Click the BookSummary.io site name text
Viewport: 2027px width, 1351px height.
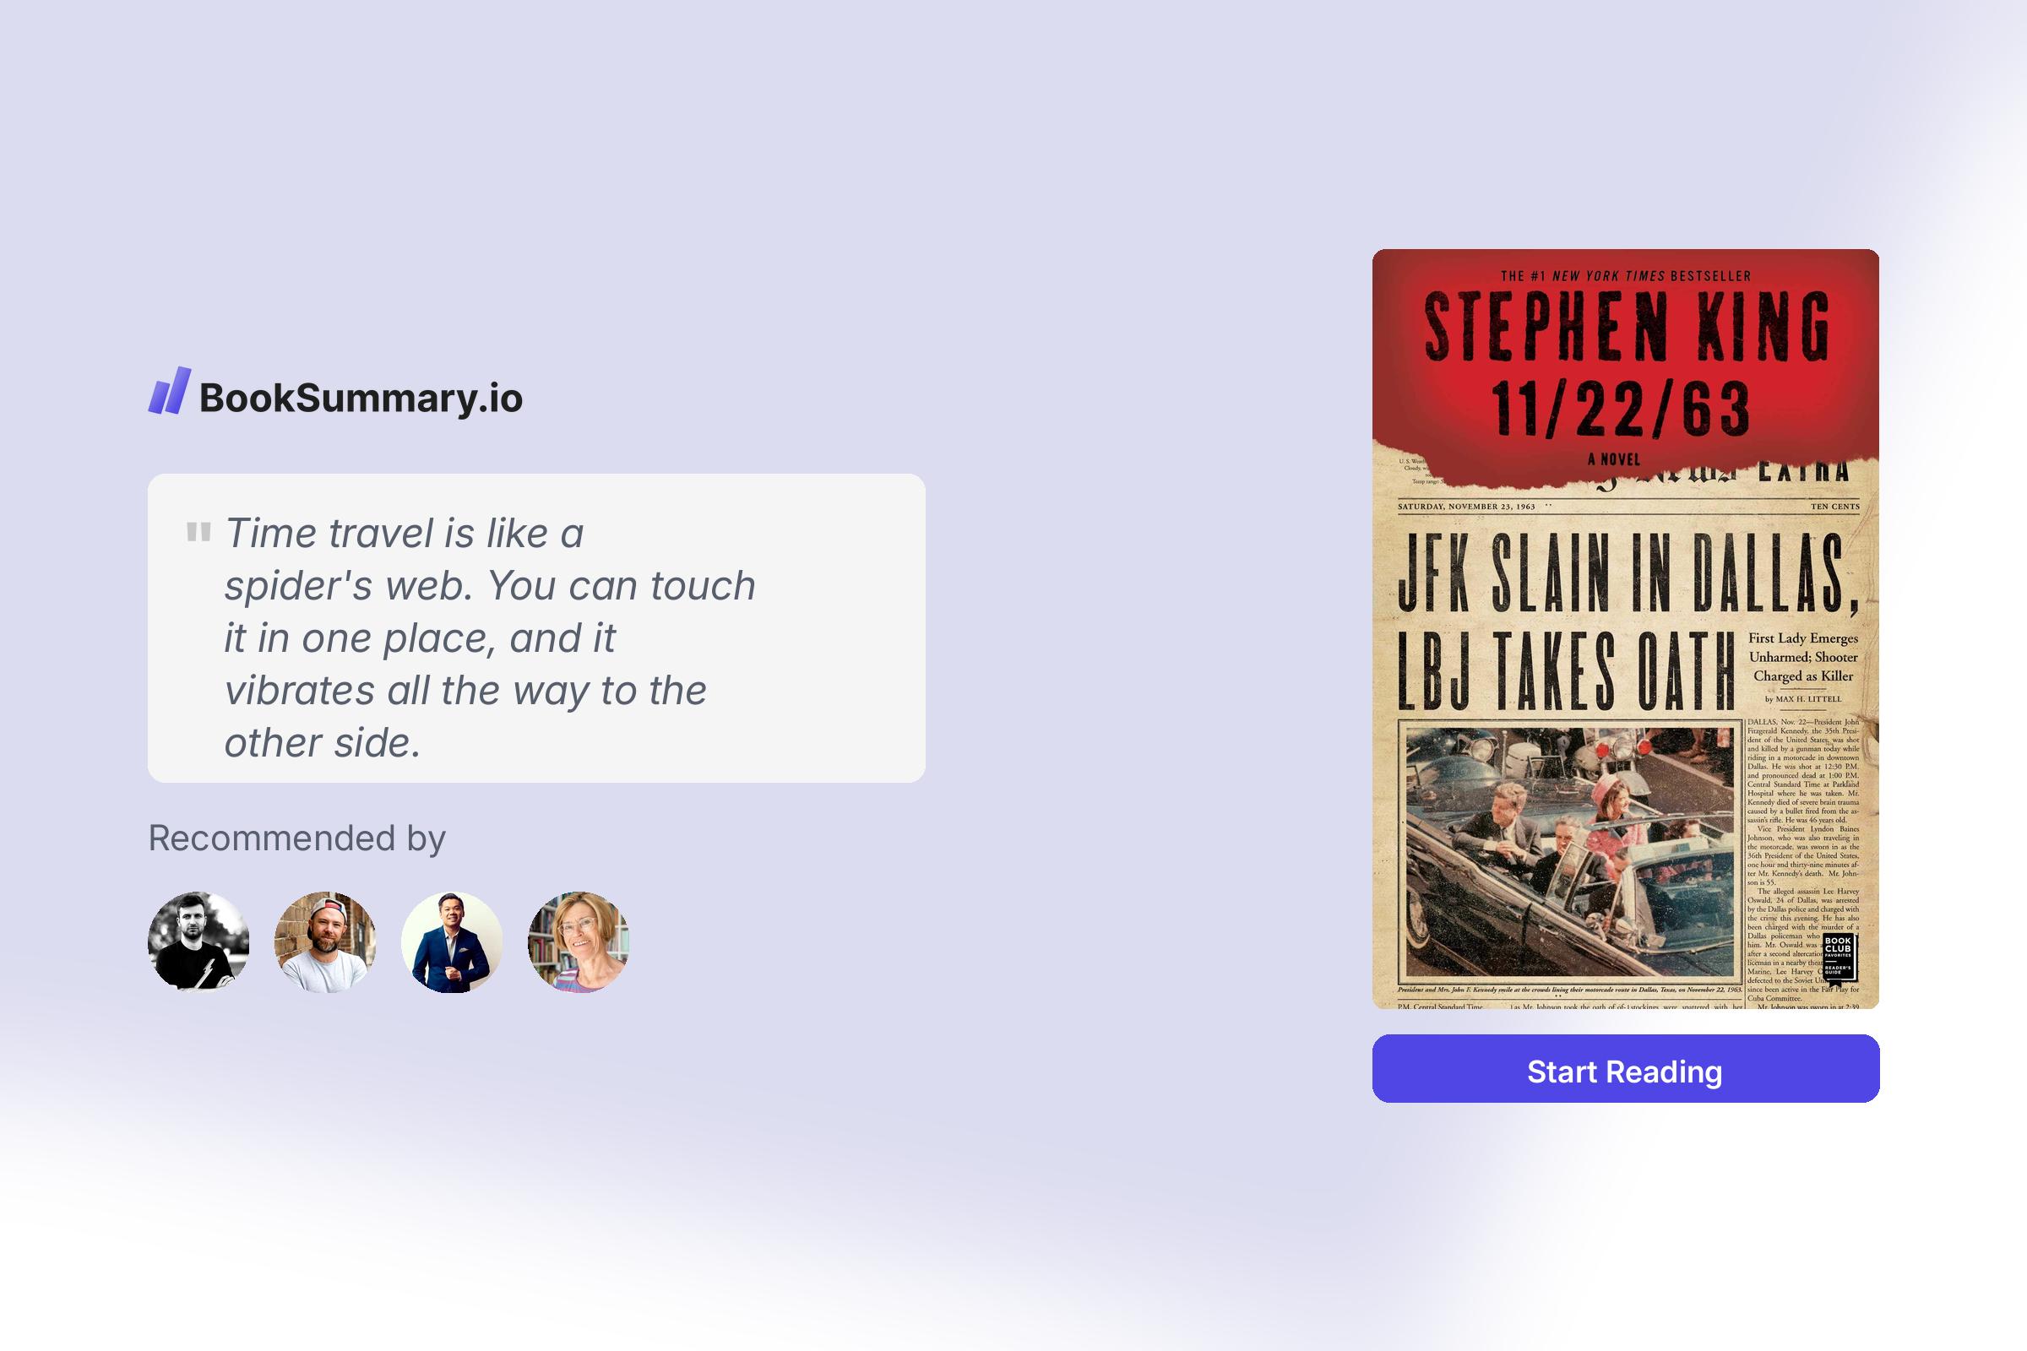tap(361, 398)
